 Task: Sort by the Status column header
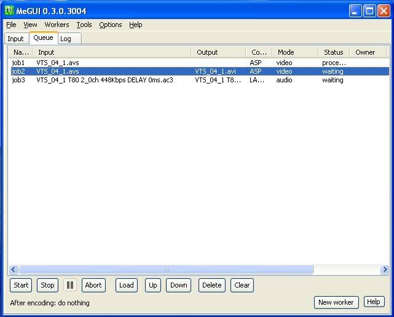334,52
